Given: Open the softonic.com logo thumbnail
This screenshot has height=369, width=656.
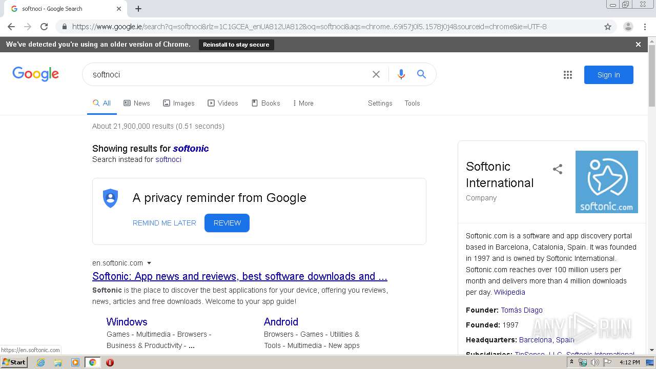Looking at the screenshot, I should [607, 182].
